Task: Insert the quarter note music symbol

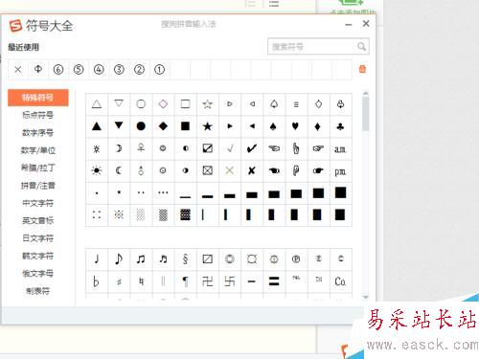Action: 97,259
